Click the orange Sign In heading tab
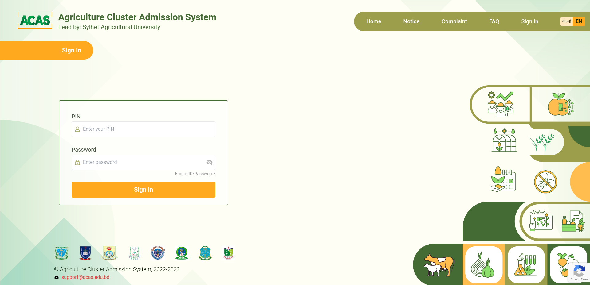Image resolution: width=590 pixels, height=285 pixels. click(47, 50)
